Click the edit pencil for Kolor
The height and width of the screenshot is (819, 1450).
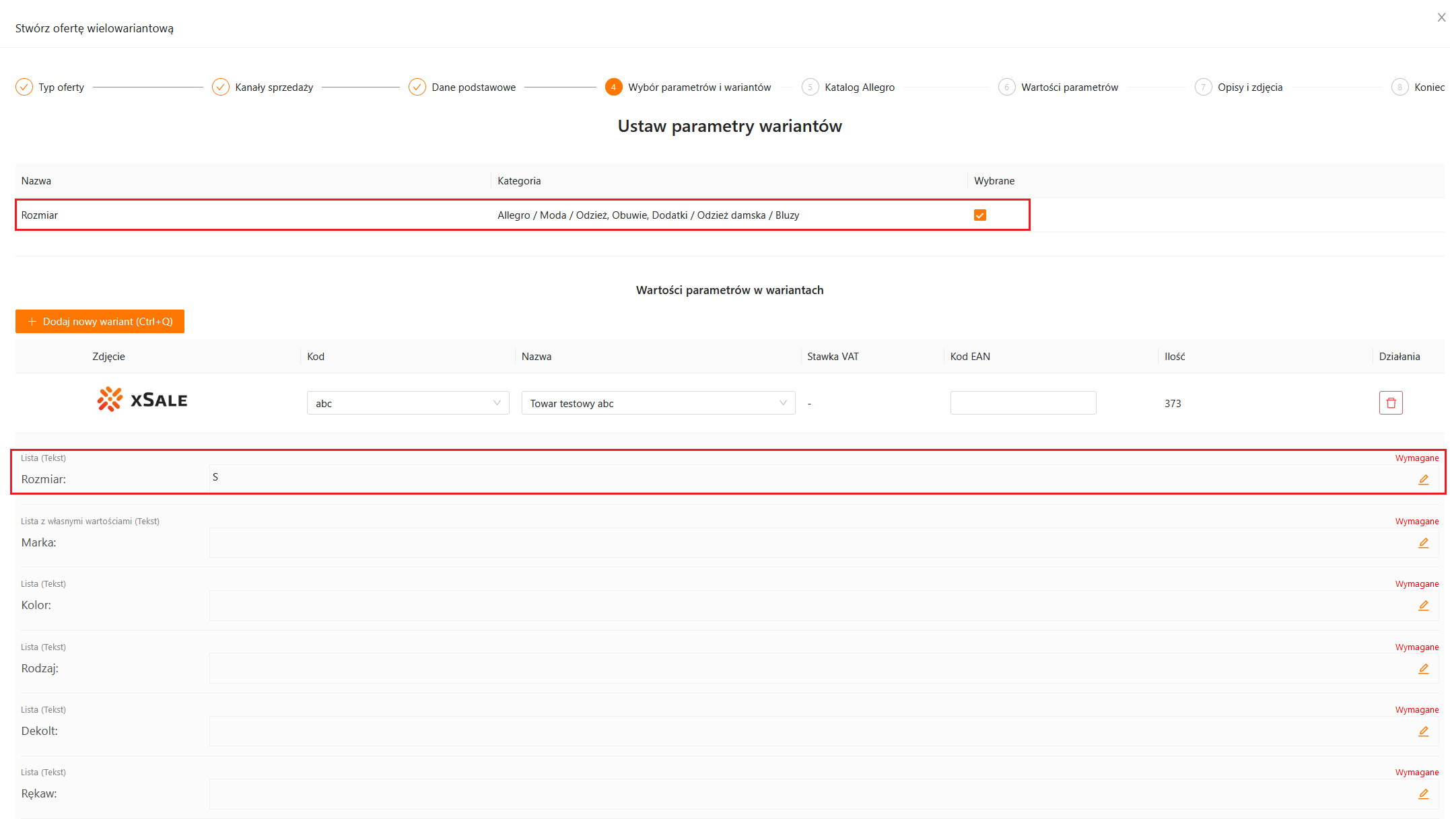point(1423,606)
